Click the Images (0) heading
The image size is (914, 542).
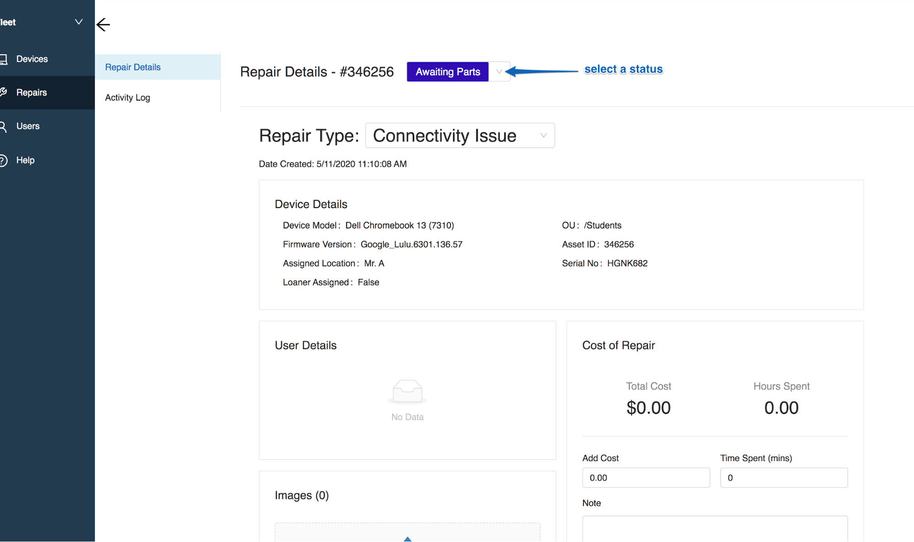[302, 495]
